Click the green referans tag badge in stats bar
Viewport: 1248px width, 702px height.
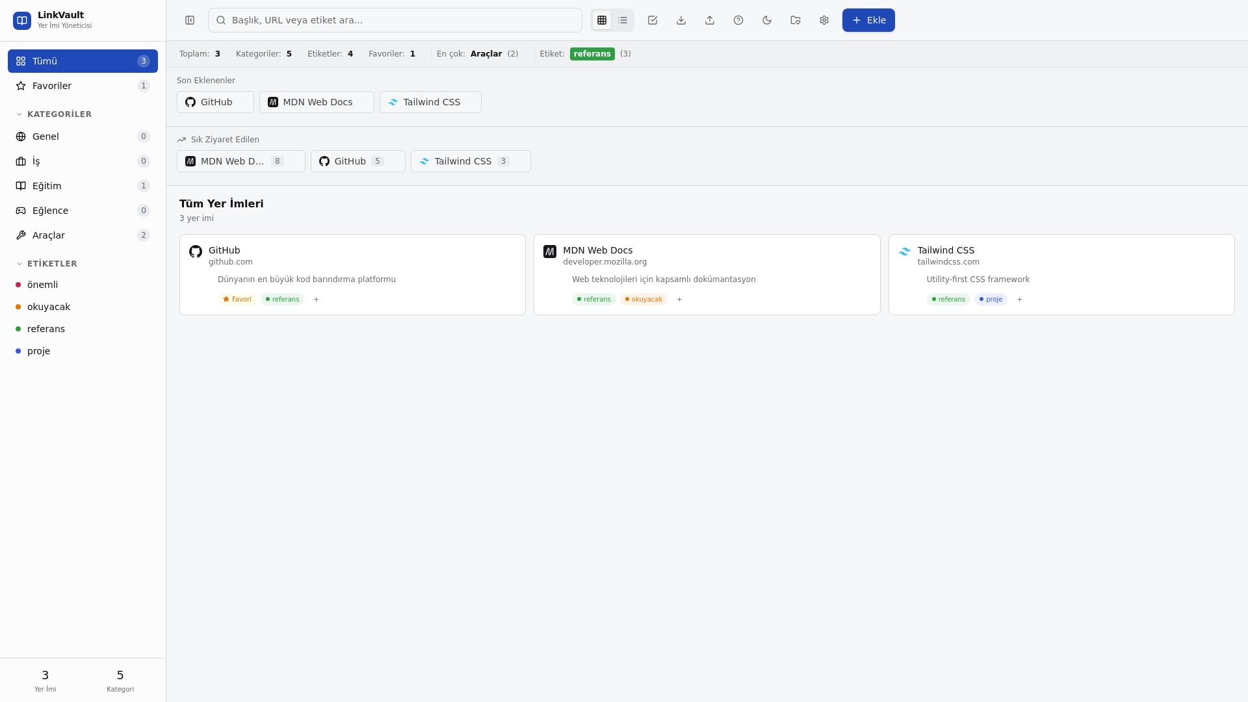[x=592, y=54]
